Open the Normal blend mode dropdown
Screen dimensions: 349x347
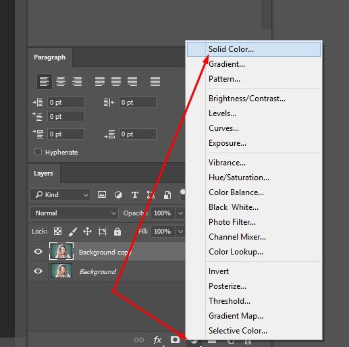click(74, 213)
